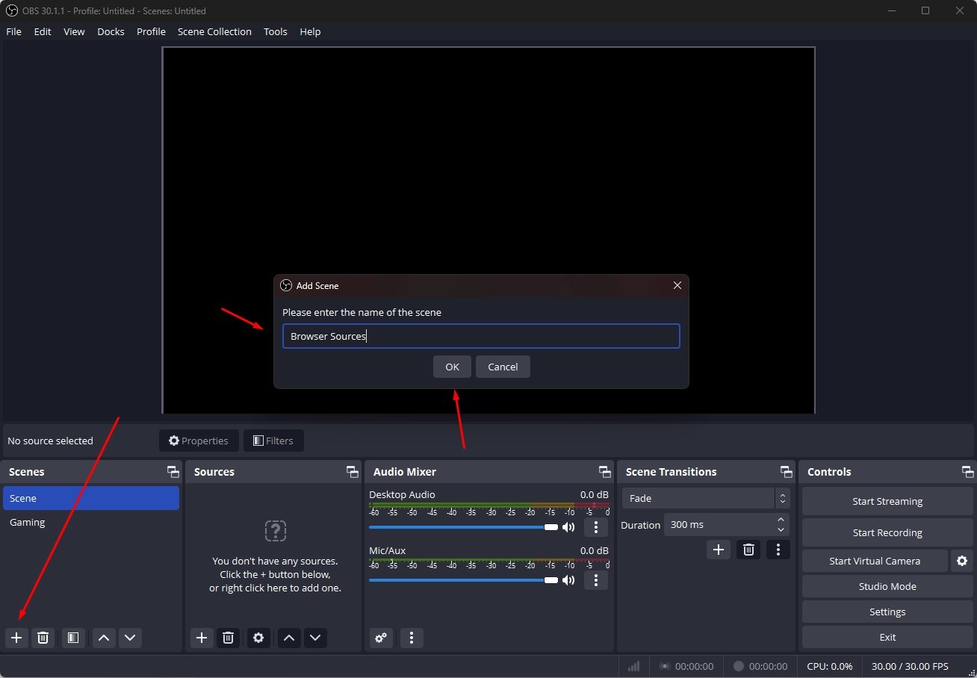Open virtual camera settings gear
This screenshot has width=977, height=678.
click(x=962, y=561)
